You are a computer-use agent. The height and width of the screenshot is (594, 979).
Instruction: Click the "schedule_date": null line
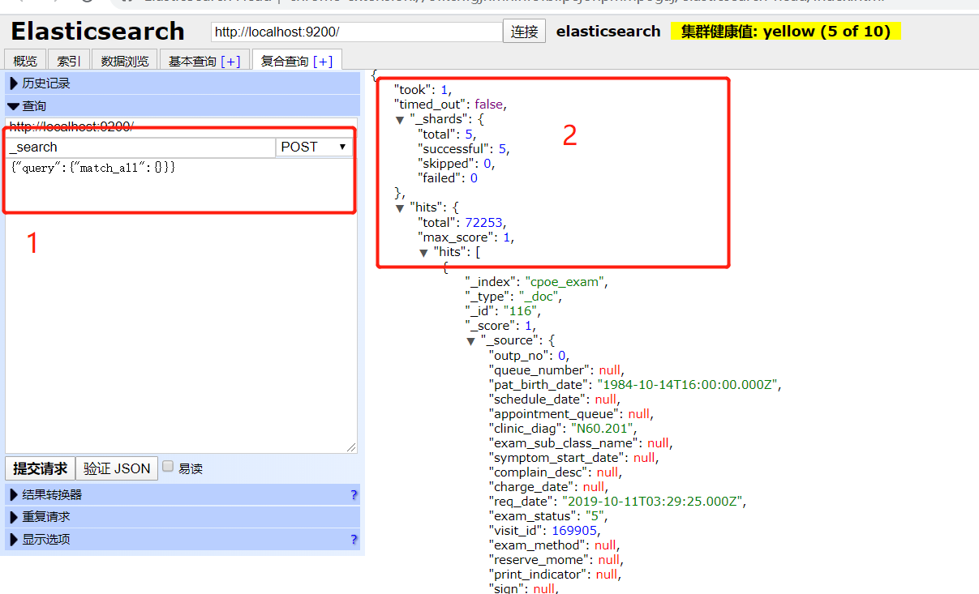tap(555, 399)
